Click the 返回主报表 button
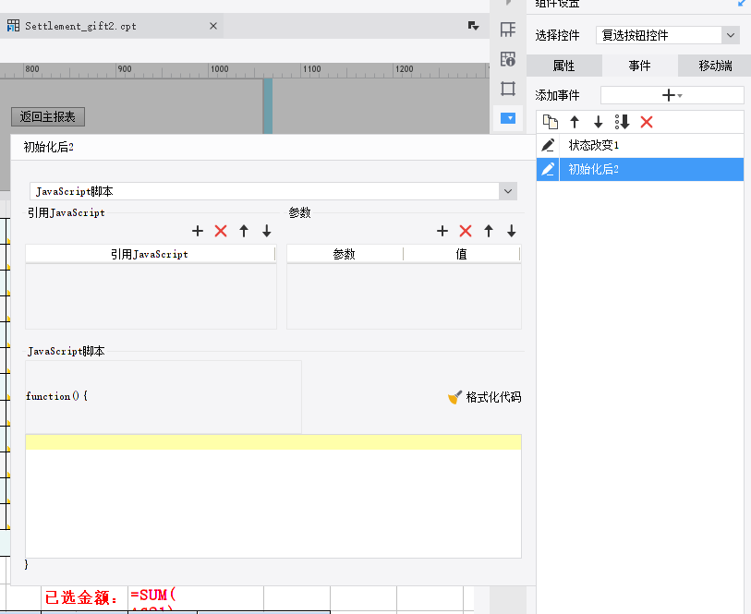Image resolution: width=751 pixels, height=614 pixels. (48, 116)
